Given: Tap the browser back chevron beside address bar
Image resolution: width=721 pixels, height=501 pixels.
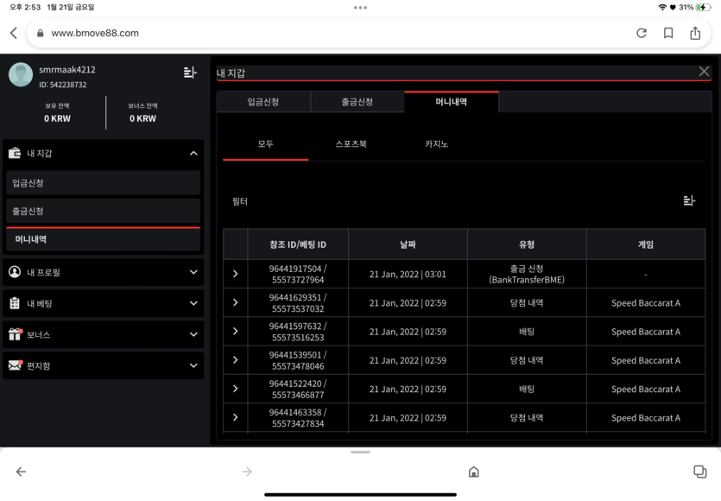Looking at the screenshot, I should pyautogui.click(x=14, y=33).
